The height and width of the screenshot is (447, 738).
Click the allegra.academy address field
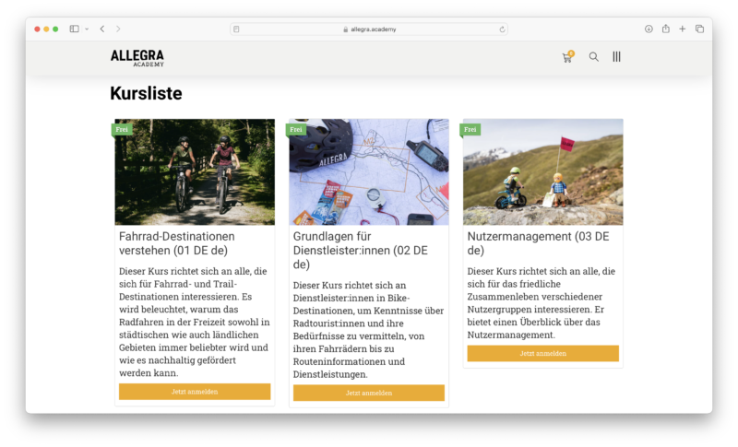369,29
